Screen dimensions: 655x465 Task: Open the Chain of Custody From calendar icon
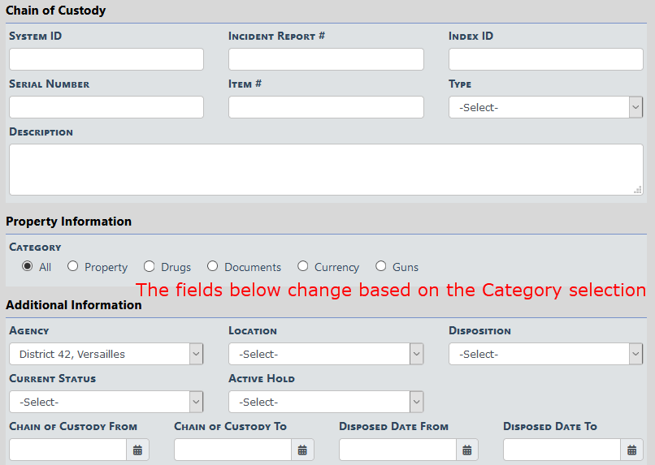pyautogui.click(x=137, y=450)
